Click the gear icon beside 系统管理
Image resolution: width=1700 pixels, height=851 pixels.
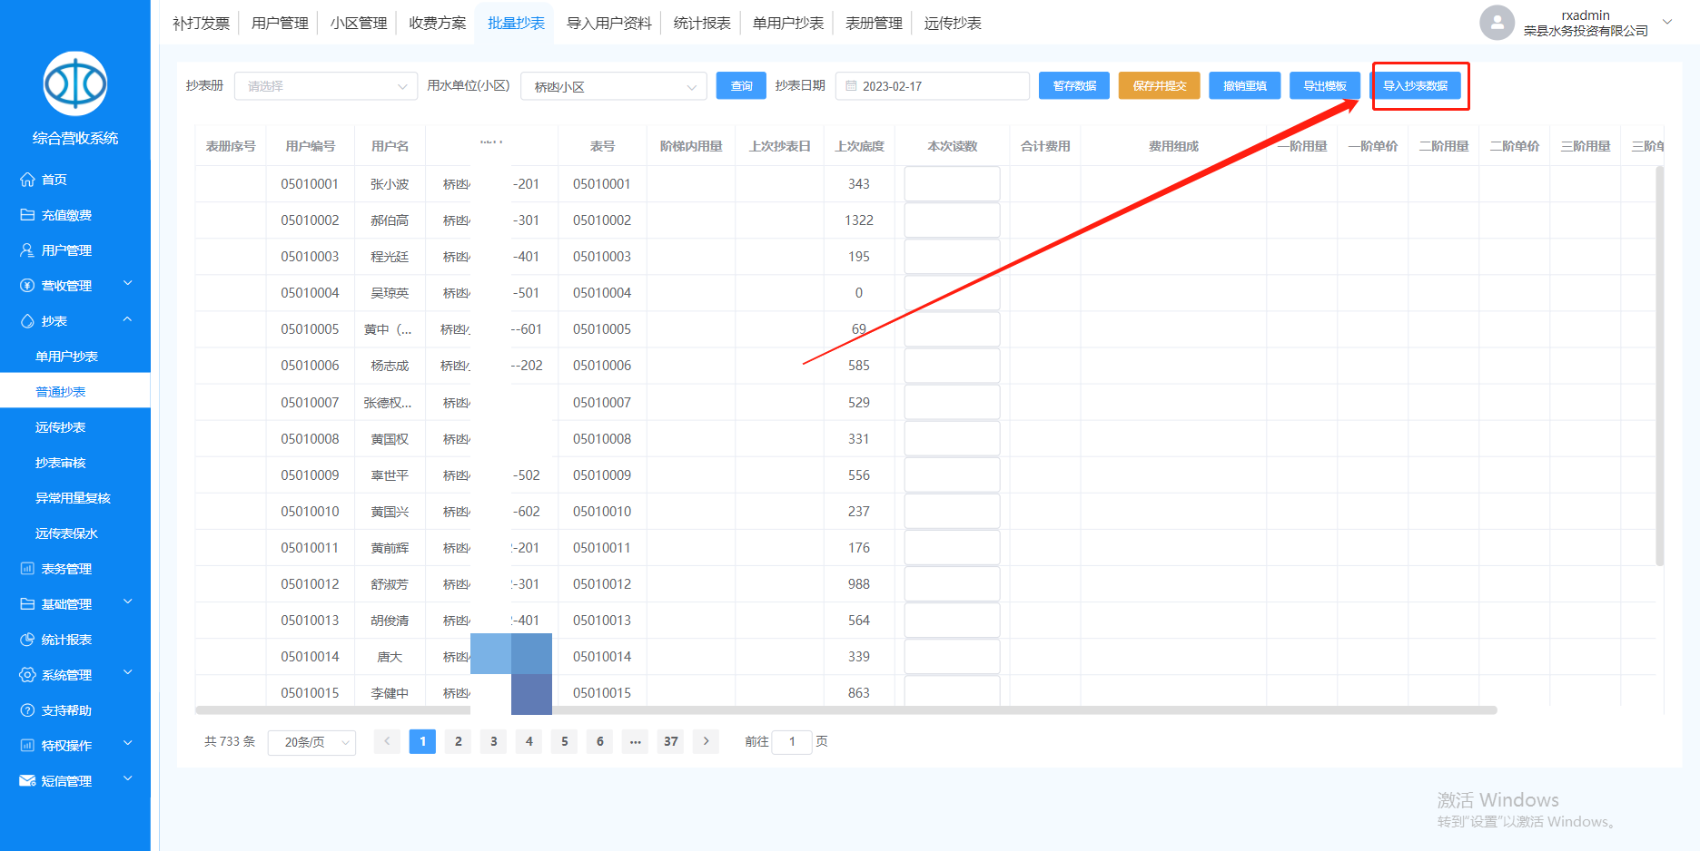[x=27, y=675]
